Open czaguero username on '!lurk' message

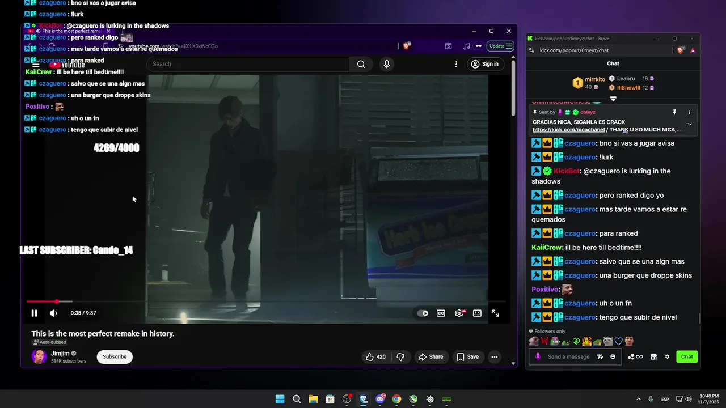tap(580, 157)
